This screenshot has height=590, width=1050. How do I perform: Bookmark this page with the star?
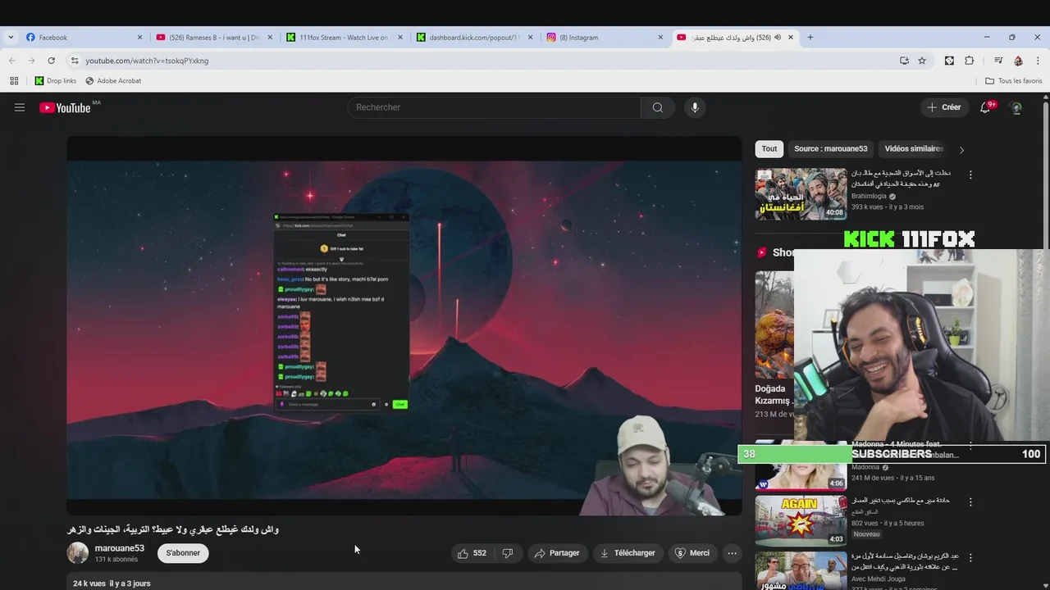point(922,61)
